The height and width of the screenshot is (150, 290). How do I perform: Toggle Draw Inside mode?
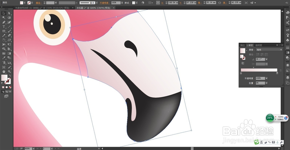tap(10, 92)
